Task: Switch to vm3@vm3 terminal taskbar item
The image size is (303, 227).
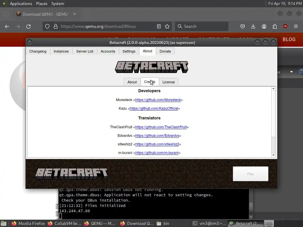Action: tap(209, 223)
